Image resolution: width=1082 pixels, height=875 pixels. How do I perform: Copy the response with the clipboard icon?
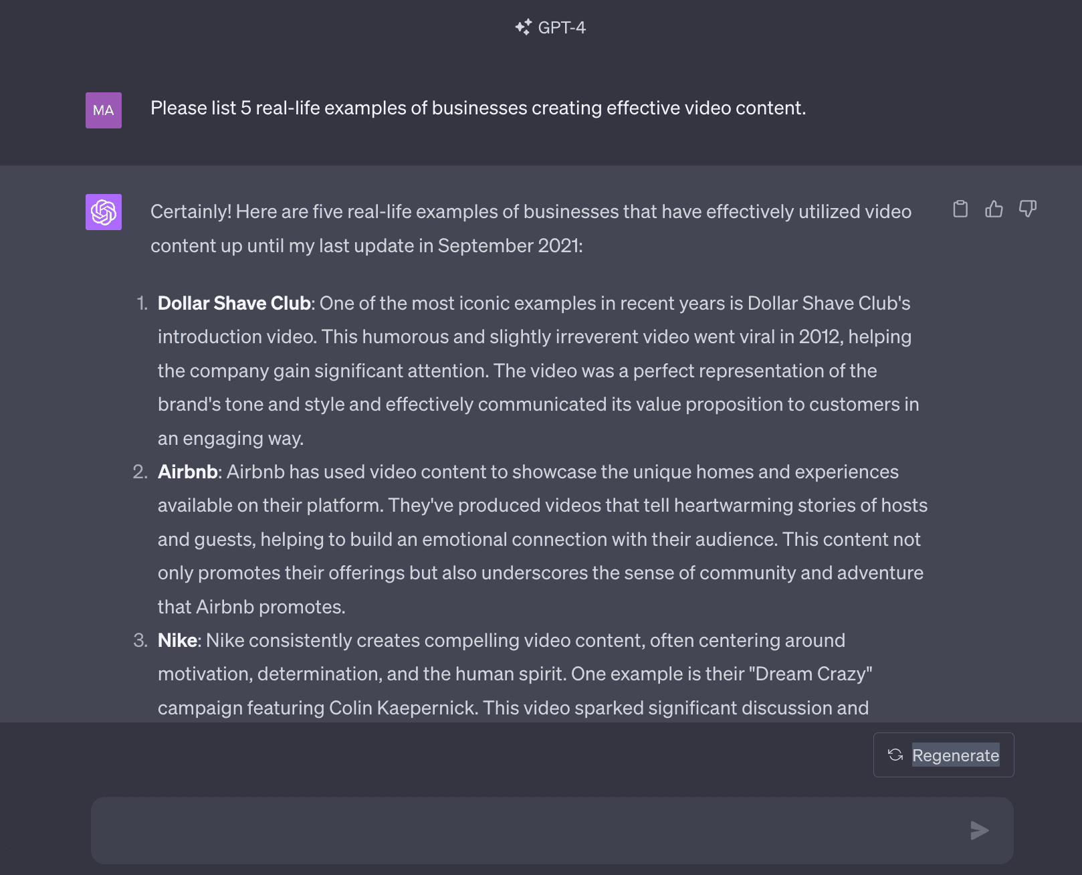click(x=960, y=209)
